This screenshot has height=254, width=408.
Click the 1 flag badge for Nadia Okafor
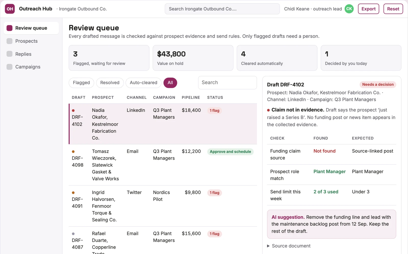(x=214, y=111)
